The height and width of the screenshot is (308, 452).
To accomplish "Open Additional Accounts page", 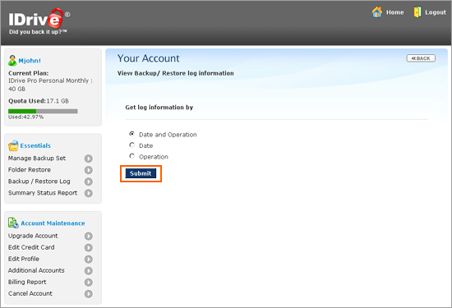I will tap(36, 270).
